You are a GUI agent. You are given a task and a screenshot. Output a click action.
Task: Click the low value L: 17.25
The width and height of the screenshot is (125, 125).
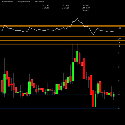tap(65, 8)
